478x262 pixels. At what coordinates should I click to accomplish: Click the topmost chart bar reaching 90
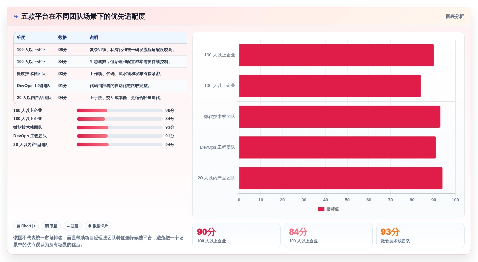coord(336,55)
